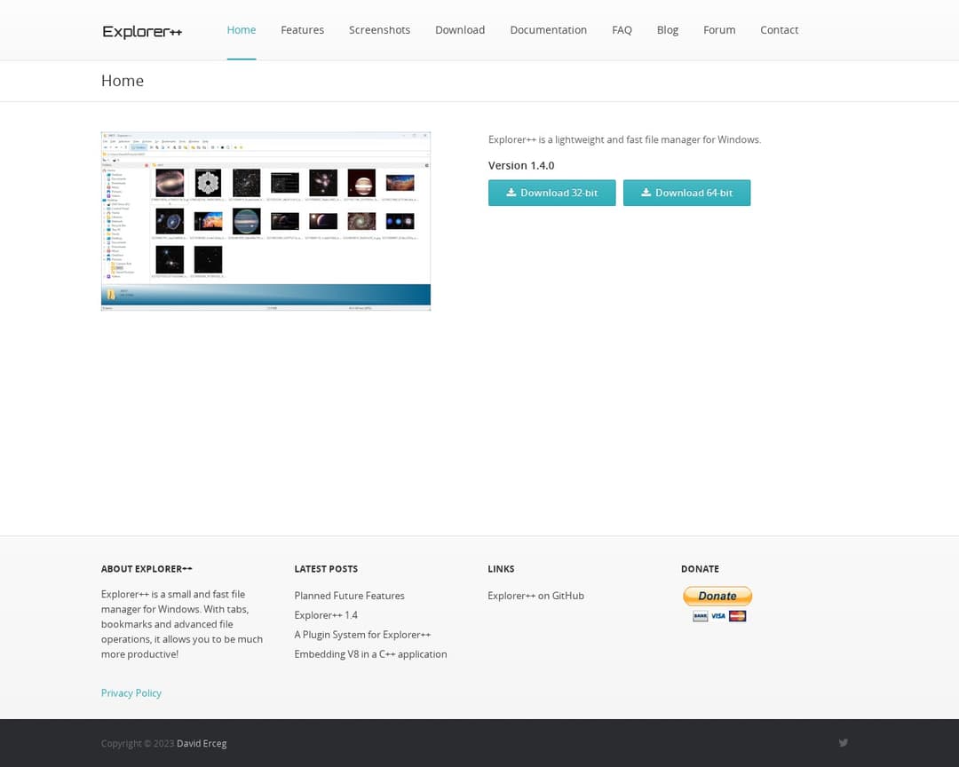
Task: Open the Forum page
Action: (x=719, y=30)
